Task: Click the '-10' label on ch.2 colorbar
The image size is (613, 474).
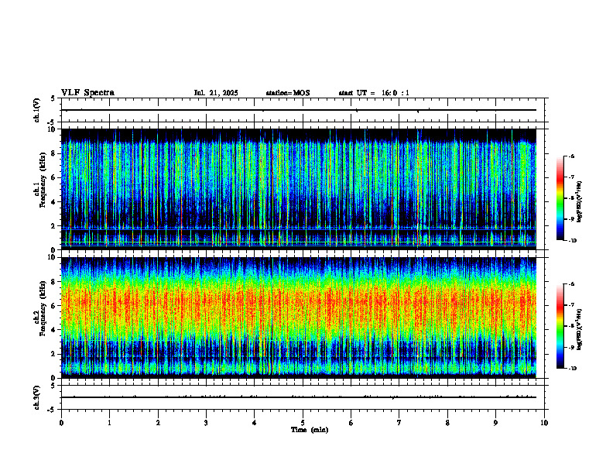Action: 572,369
